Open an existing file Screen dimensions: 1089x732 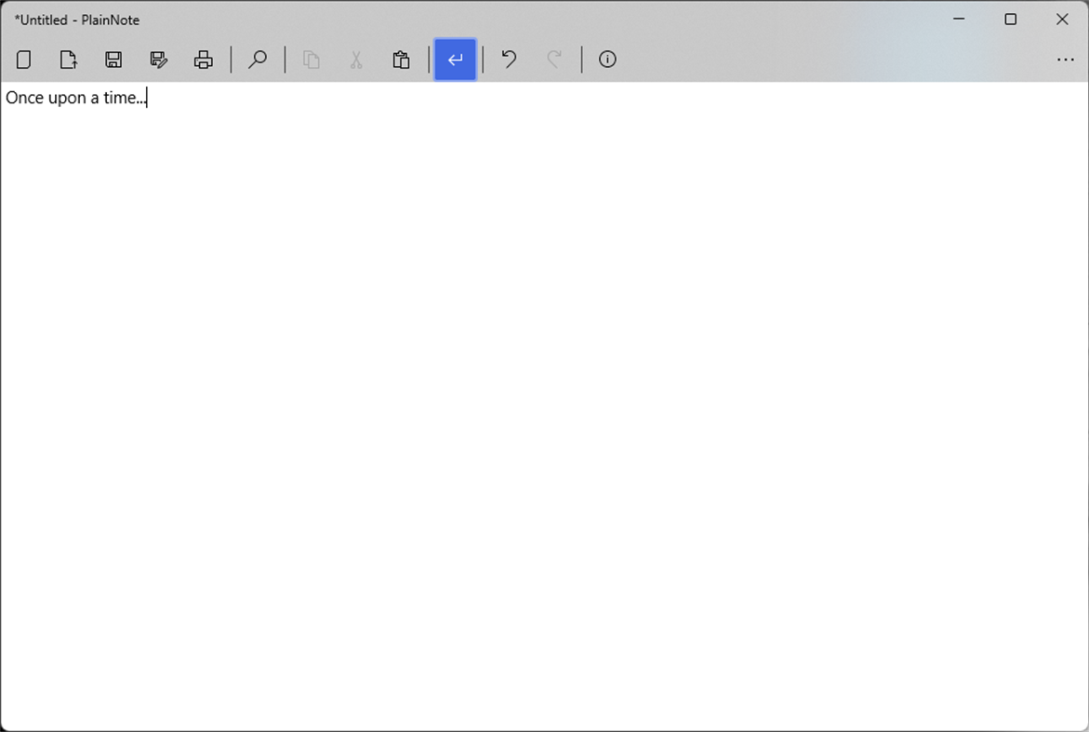coord(68,59)
